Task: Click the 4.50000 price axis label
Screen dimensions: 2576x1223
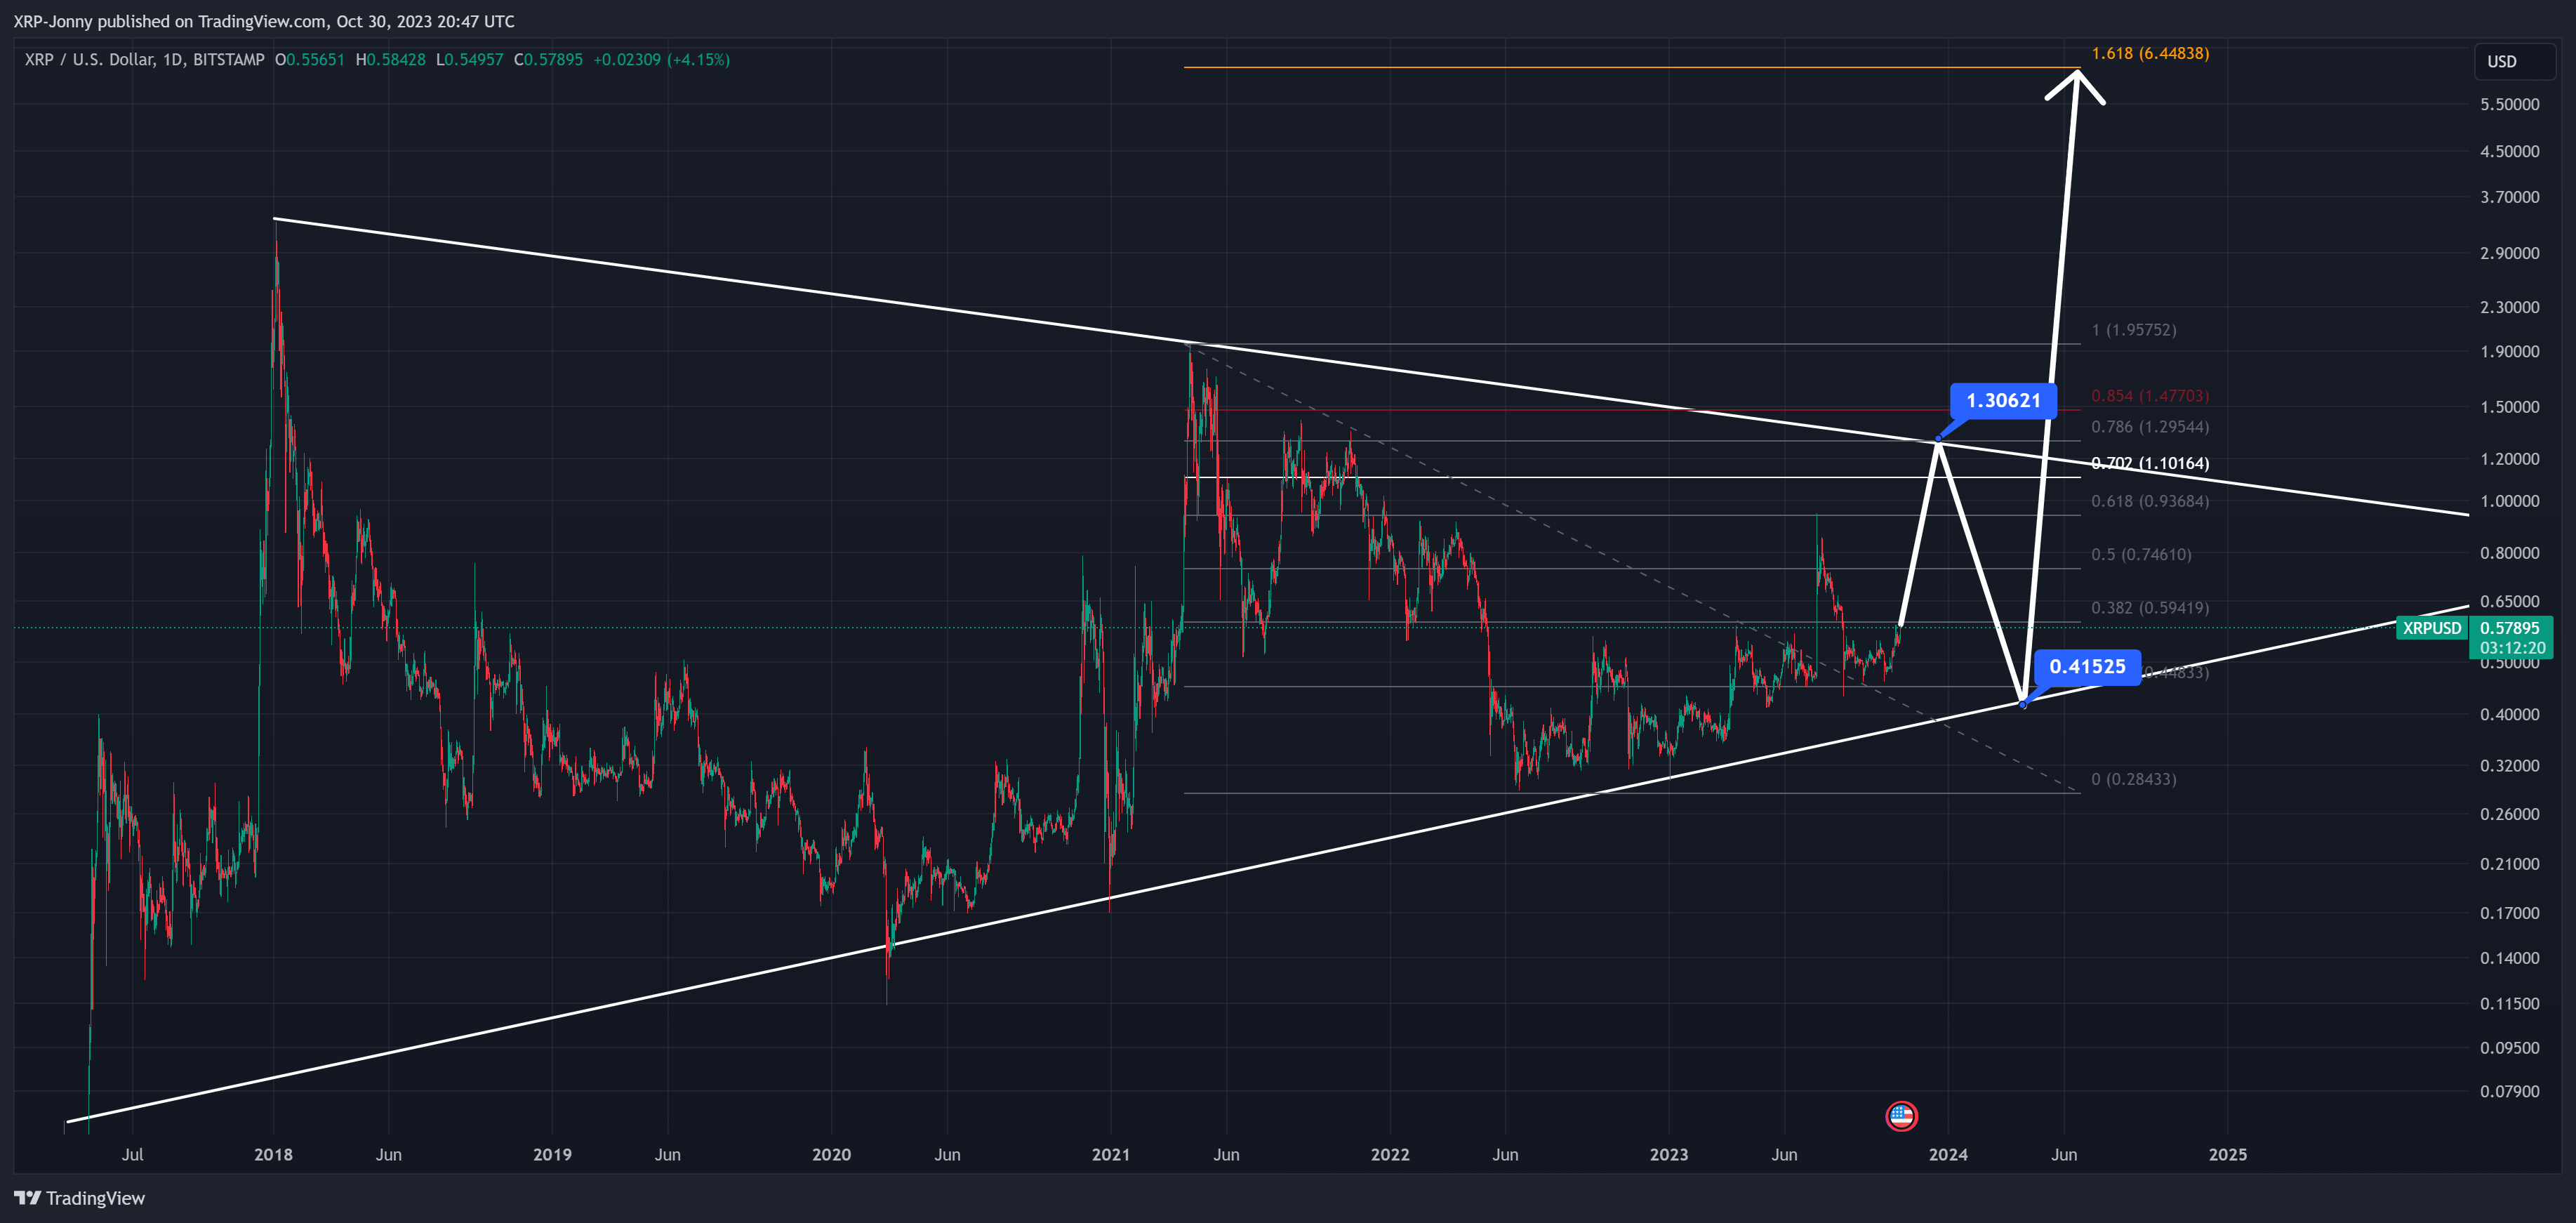Action: pyautogui.click(x=2509, y=151)
